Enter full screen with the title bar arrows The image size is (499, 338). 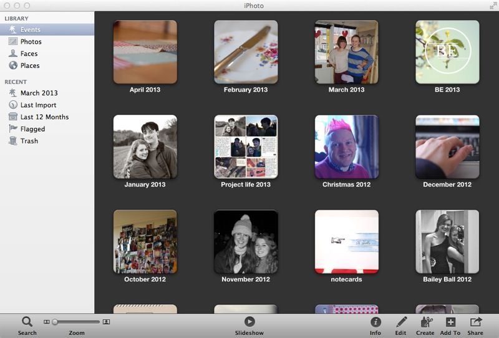click(493, 6)
